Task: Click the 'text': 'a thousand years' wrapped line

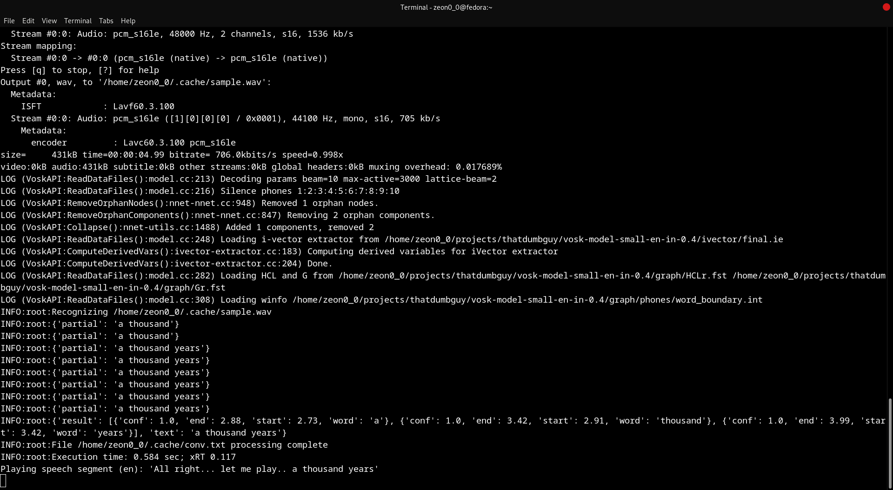Action: click(144, 433)
